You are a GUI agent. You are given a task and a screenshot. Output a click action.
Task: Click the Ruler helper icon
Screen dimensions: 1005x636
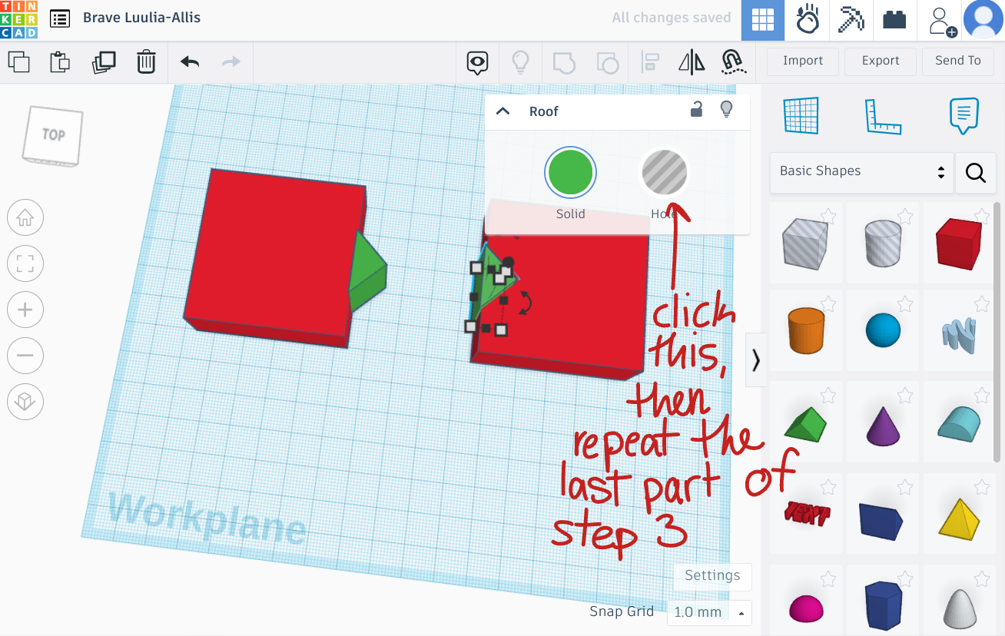[x=882, y=115]
